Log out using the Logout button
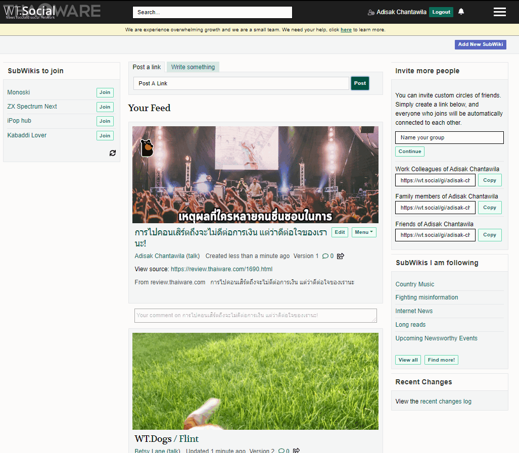The image size is (519, 453). click(441, 12)
